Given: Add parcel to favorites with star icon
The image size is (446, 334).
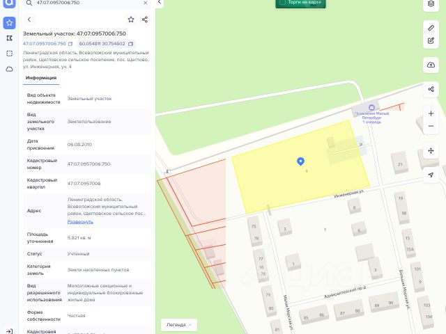Looking at the screenshot, I should pyautogui.click(x=131, y=19).
